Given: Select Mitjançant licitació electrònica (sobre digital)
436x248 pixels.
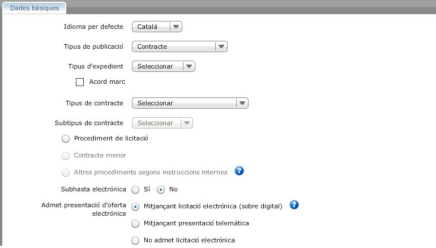Looking at the screenshot, I should pos(135,206).
